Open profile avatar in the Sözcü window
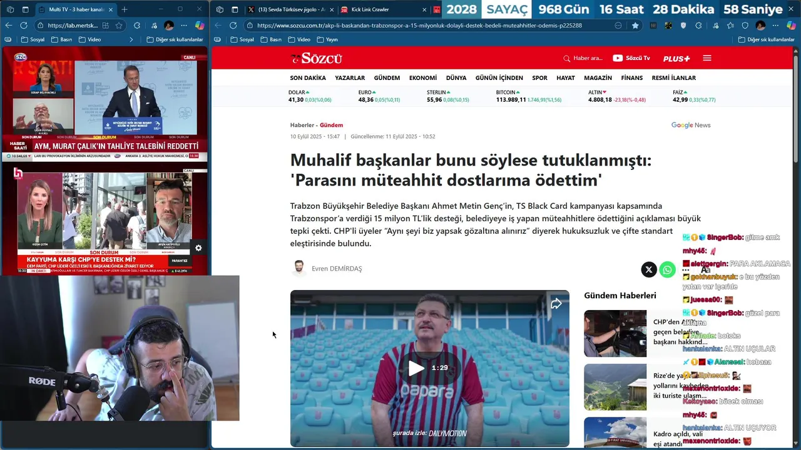Screen dimensions: 801x450 click(760, 26)
